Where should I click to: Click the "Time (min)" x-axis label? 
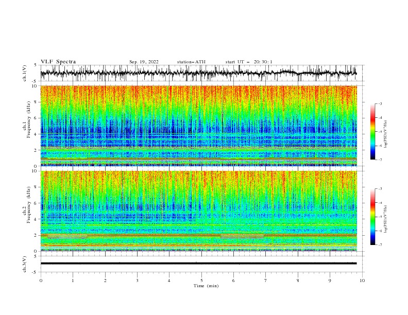pos(206,286)
